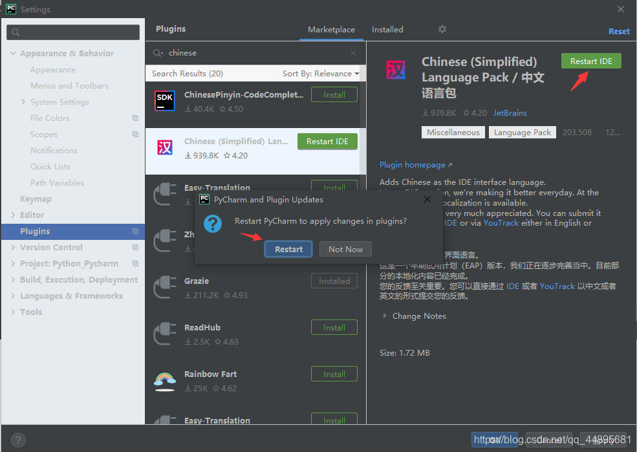Click Restart in the update dialog
The height and width of the screenshot is (452, 637).
pyautogui.click(x=288, y=248)
